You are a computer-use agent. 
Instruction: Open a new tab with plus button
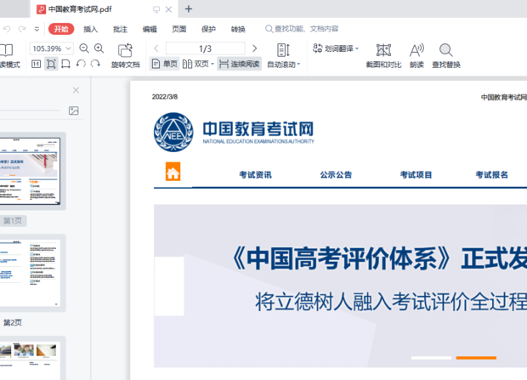coord(189,9)
